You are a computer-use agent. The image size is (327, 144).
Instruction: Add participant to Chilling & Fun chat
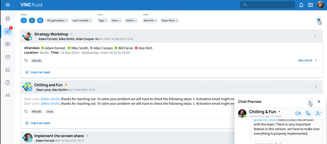318,113
